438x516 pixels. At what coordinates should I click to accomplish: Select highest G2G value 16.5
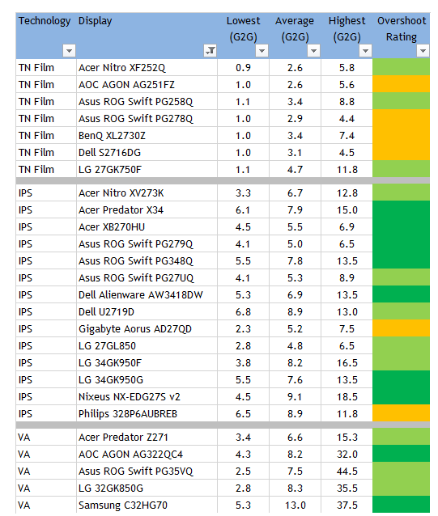click(x=347, y=362)
